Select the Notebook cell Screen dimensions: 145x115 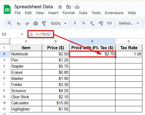coord(26,54)
